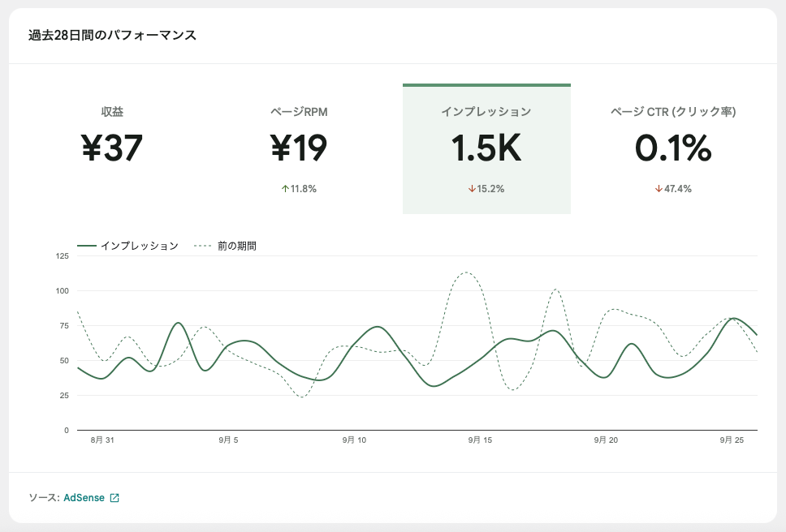Select the ページRPM metric card
786x532 pixels.
point(299,148)
